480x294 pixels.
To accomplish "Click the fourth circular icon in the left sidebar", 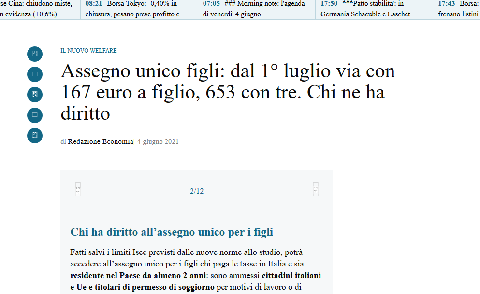I will coord(35,115).
